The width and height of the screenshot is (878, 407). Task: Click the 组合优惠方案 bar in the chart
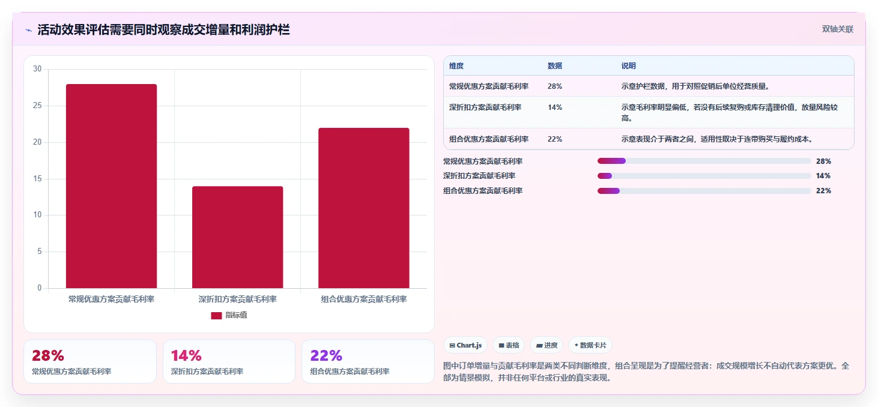click(x=364, y=208)
